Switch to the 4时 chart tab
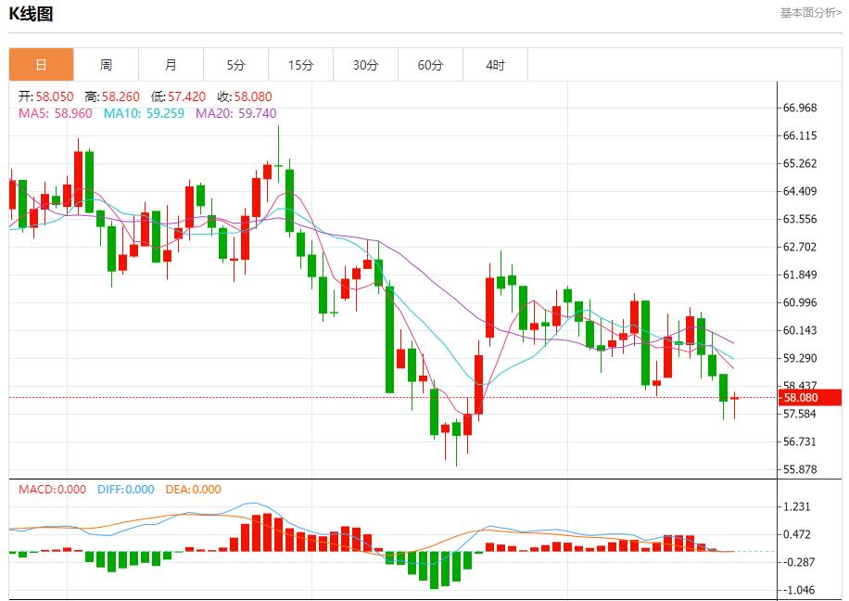 (495, 65)
